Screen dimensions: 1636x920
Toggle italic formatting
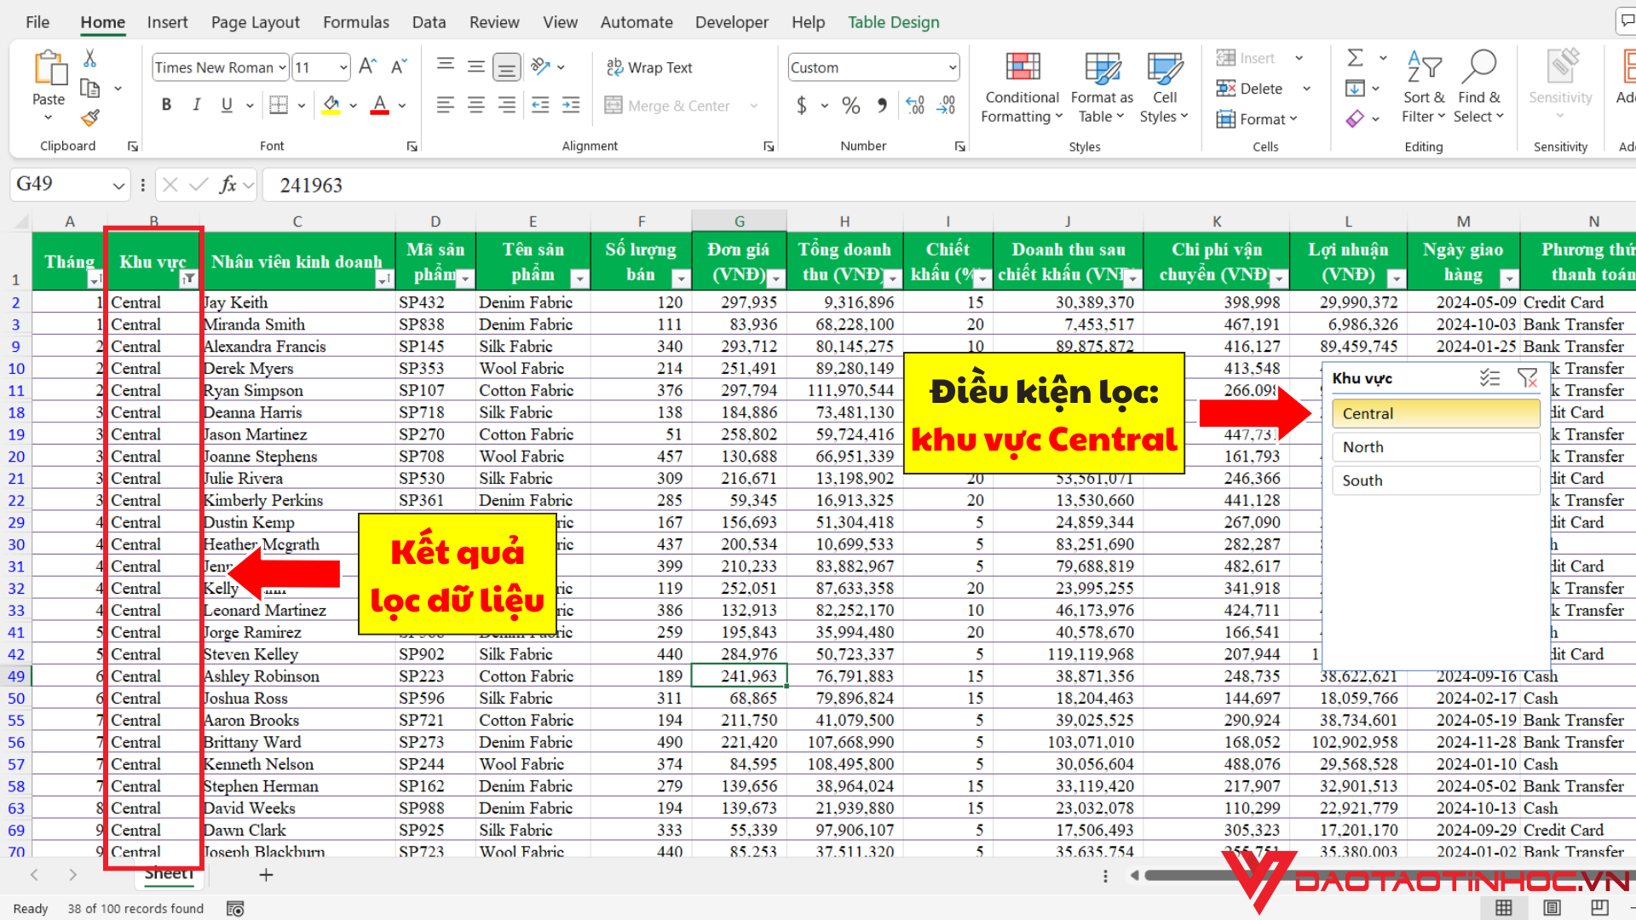196,105
